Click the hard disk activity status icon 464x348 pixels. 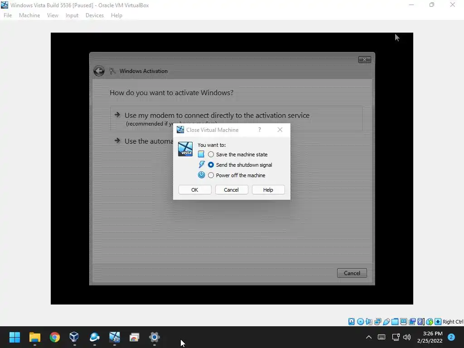(351, 322)
